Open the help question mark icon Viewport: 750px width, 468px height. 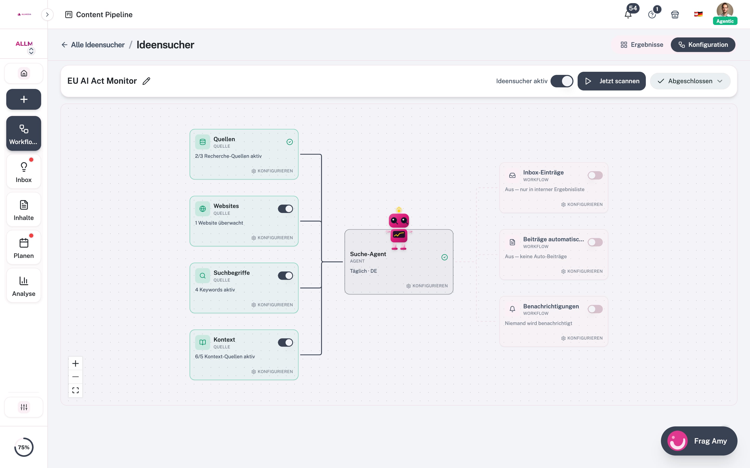pyautogui.click(x=652, y=14)
